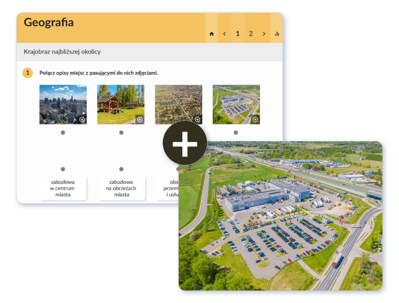
Task: Select the city skyline thumbnail
Action: coord(63,104)
